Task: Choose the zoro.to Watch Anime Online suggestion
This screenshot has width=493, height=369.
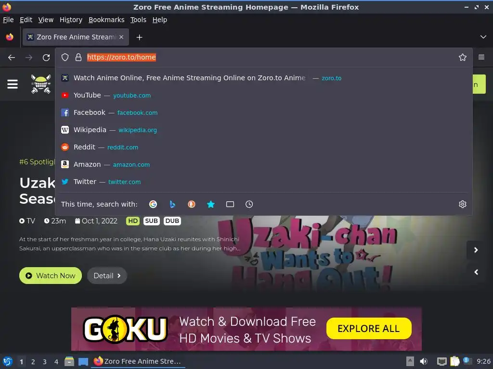Action: click(264, 78)
